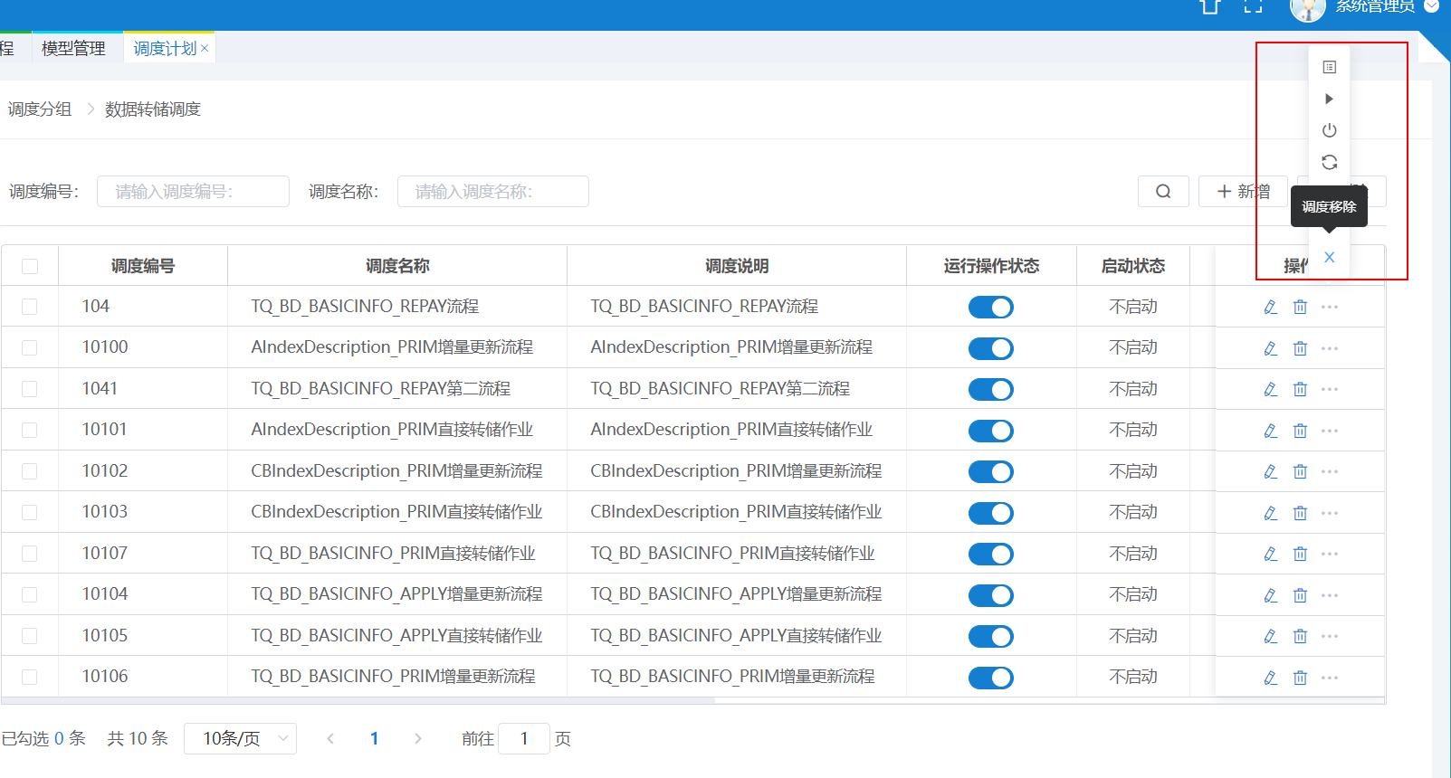The image size is (1451, 778).
Task: Click the schedule remove X icon in popup
Action: [1329, 257]
